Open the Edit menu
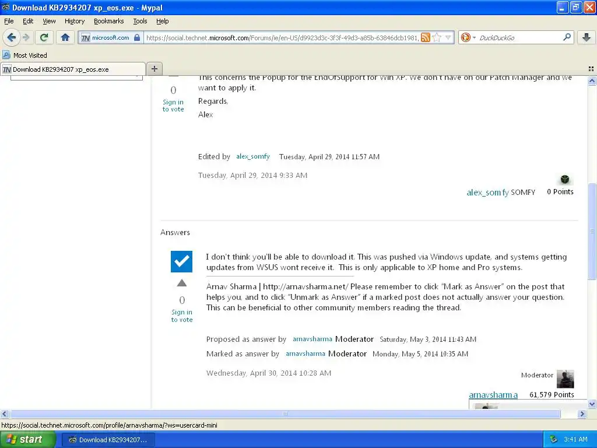The image size is (597, 448). pos(28,21)
